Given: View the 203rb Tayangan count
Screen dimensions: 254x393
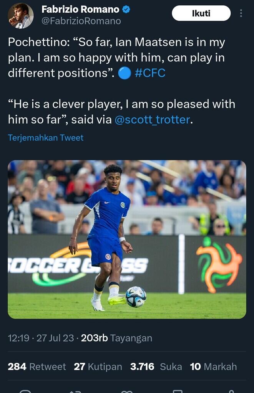Looking at the screenshot, I should click(x=116, y=338).
